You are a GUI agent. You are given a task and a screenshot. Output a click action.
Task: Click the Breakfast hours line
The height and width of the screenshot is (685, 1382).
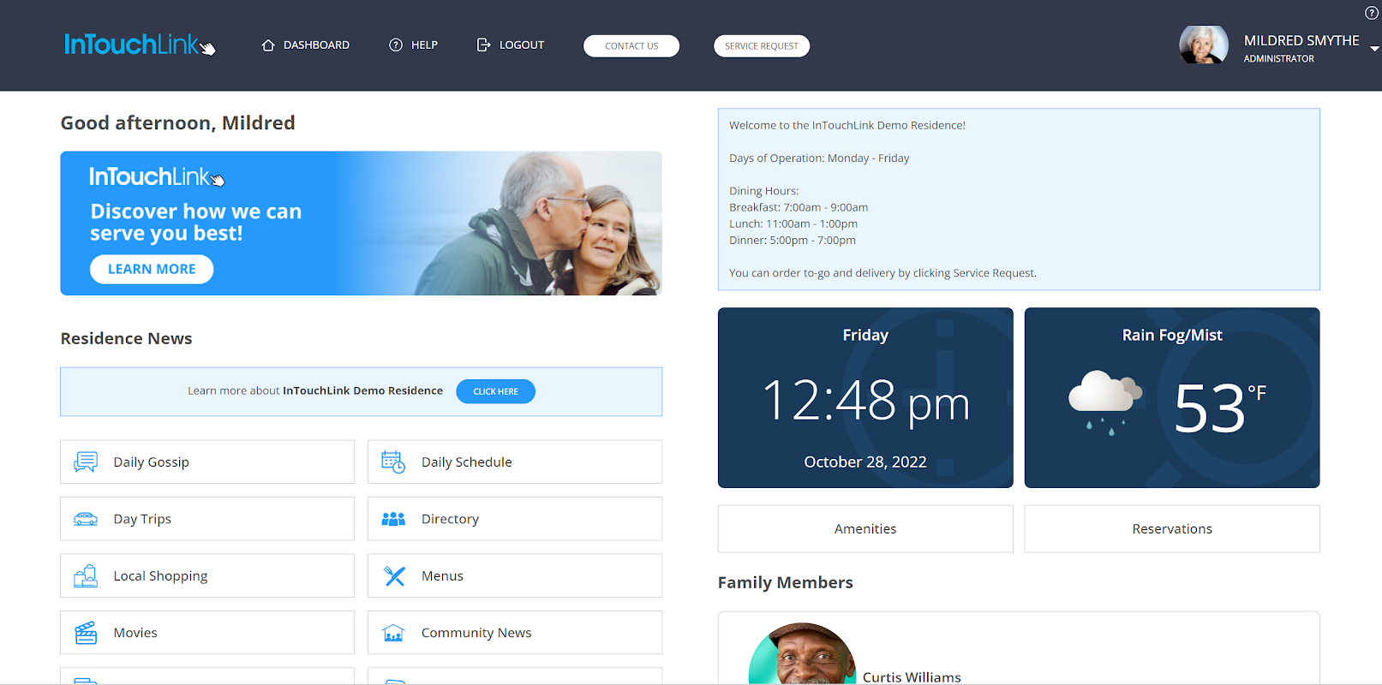pos(799,207)
